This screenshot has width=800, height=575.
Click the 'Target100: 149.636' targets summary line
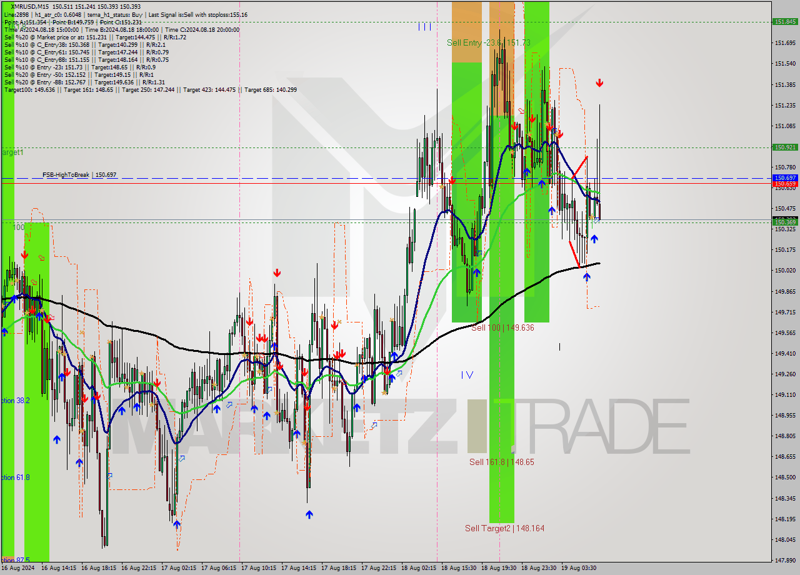click(150, 89)
